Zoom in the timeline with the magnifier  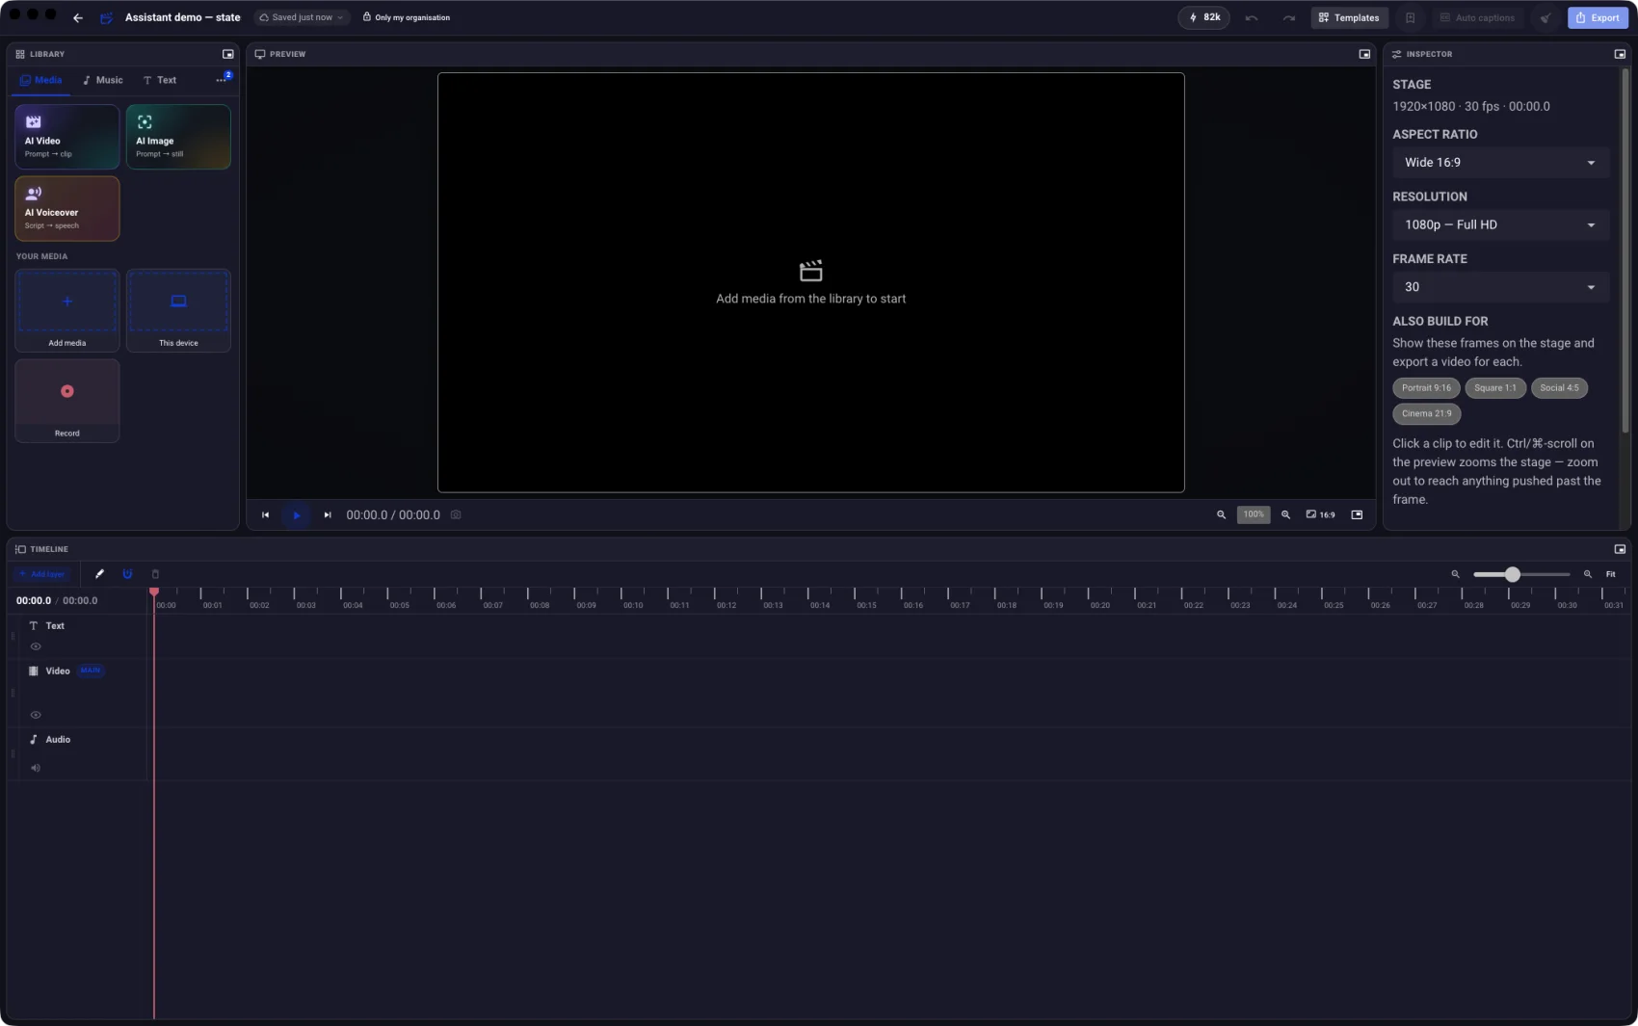[x=1588, y=574]
